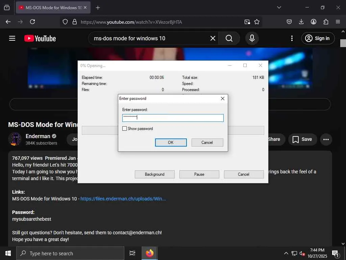The height and width of the screenshot is (260, 346).
Task: Select the MS-DOS Mode for Windows 10 tab
Action: (x=53, y=7)
